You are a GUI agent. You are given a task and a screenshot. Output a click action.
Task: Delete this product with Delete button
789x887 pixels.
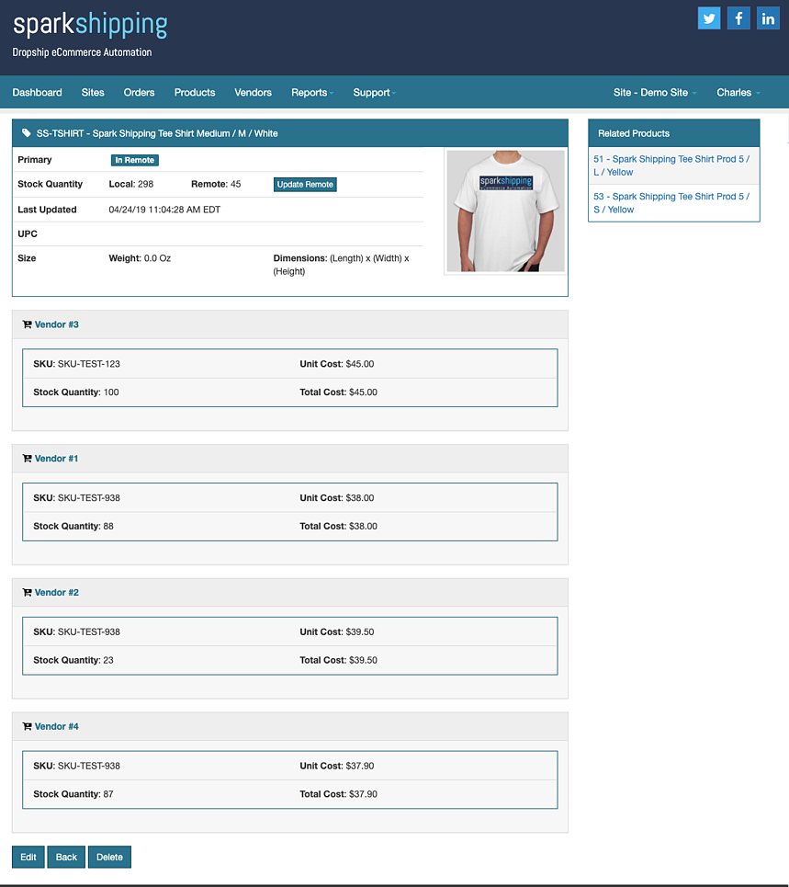109,857
